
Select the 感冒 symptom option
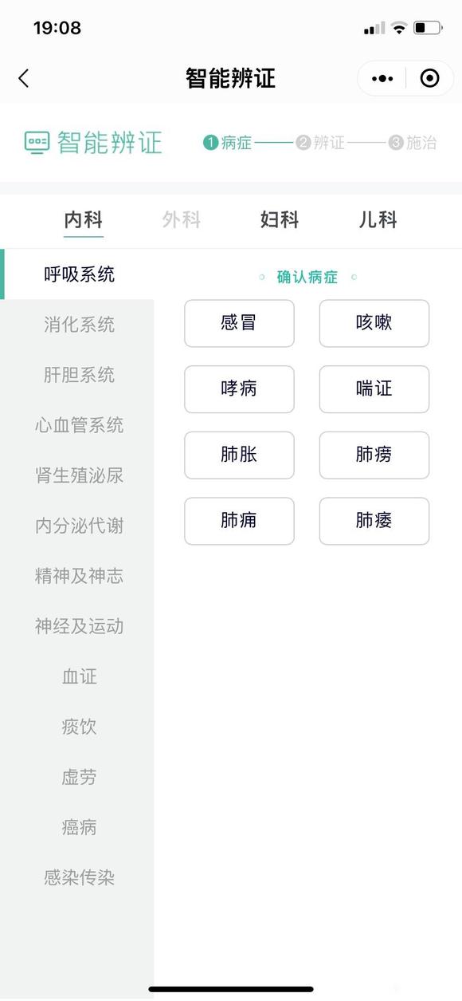coord(239,323)
